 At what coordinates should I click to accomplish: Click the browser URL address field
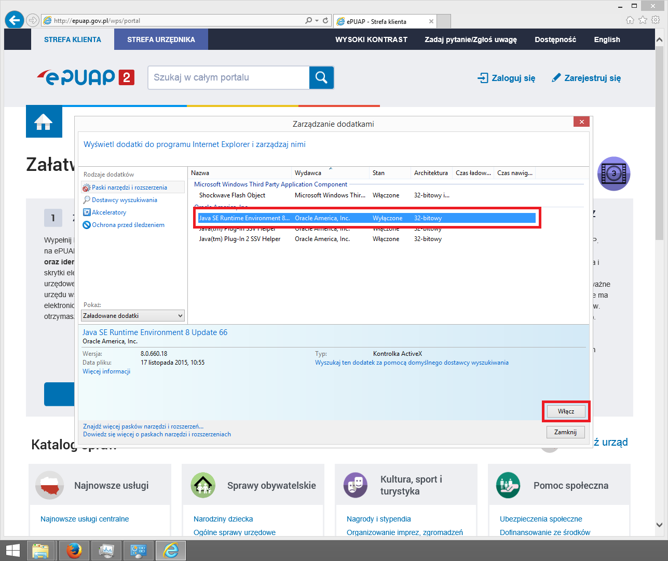(x=171, y=21)
